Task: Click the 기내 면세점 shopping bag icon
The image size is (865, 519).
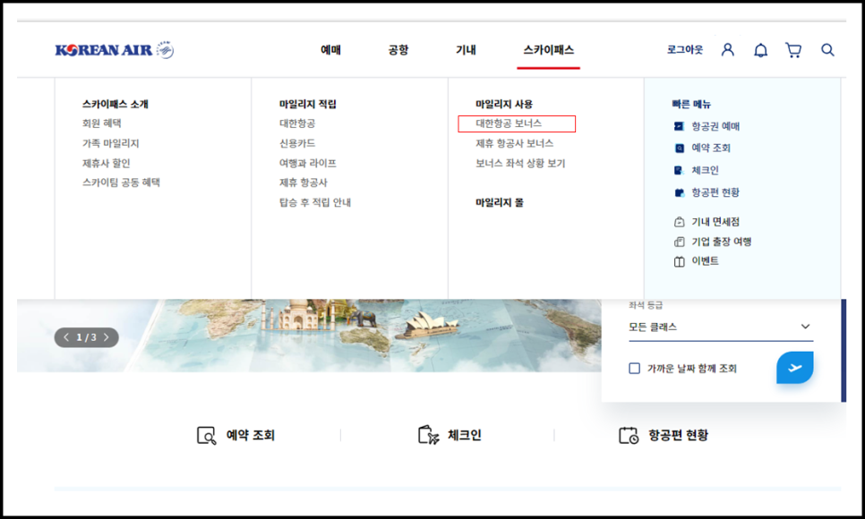Action: pos(679,222)
